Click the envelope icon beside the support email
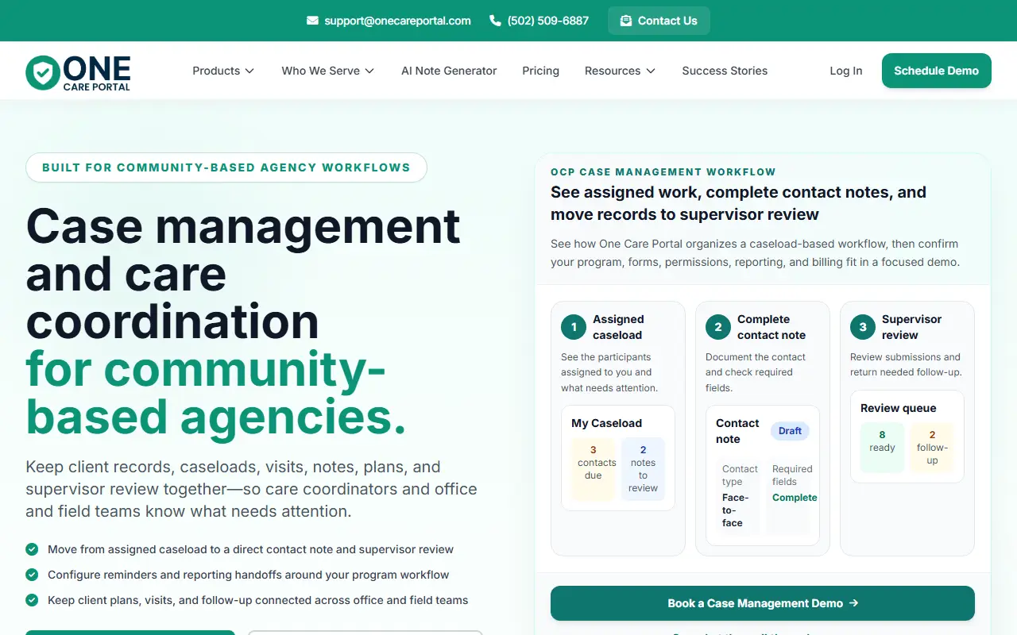 point(312,21)
